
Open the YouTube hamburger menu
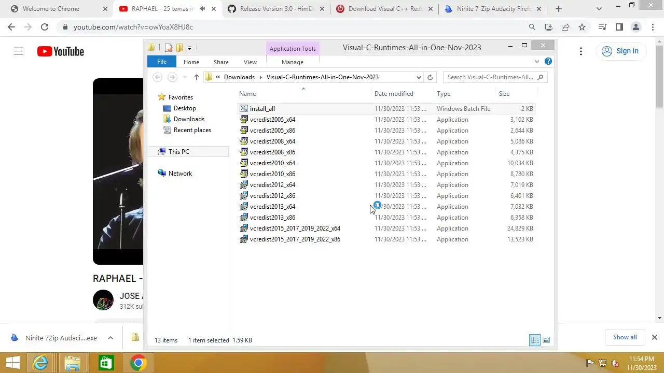(19, 51)
